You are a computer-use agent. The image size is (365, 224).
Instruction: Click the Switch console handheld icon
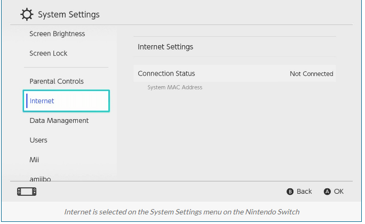27,192
